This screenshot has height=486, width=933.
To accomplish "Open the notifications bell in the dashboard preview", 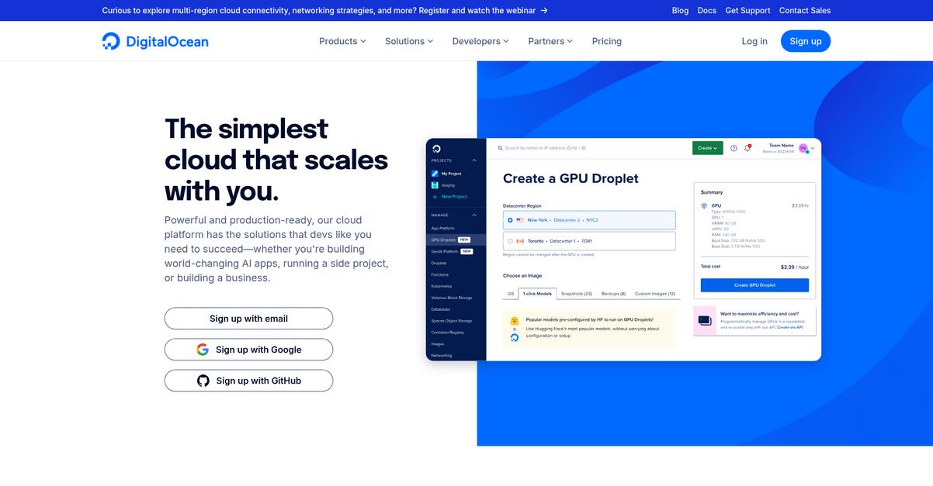I will [747, 148].
